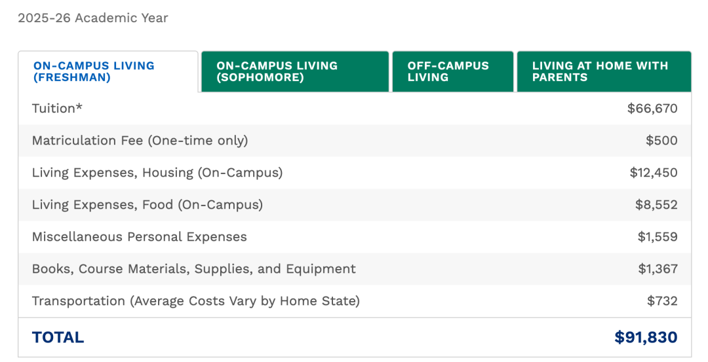Select the Matriculation Fee (One-time only) label
This screenshot has height=362, width=708.
click(x=140, y=141)
